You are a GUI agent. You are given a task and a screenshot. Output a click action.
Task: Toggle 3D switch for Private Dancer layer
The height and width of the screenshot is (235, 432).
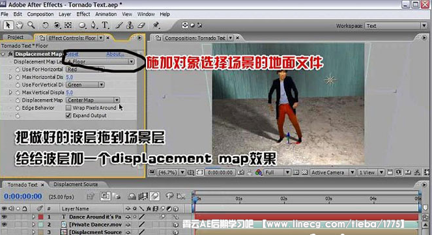click(175, 225)
